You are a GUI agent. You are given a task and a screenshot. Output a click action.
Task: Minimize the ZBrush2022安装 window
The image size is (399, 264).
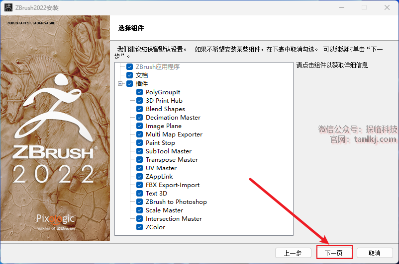(x=342, y=7)
